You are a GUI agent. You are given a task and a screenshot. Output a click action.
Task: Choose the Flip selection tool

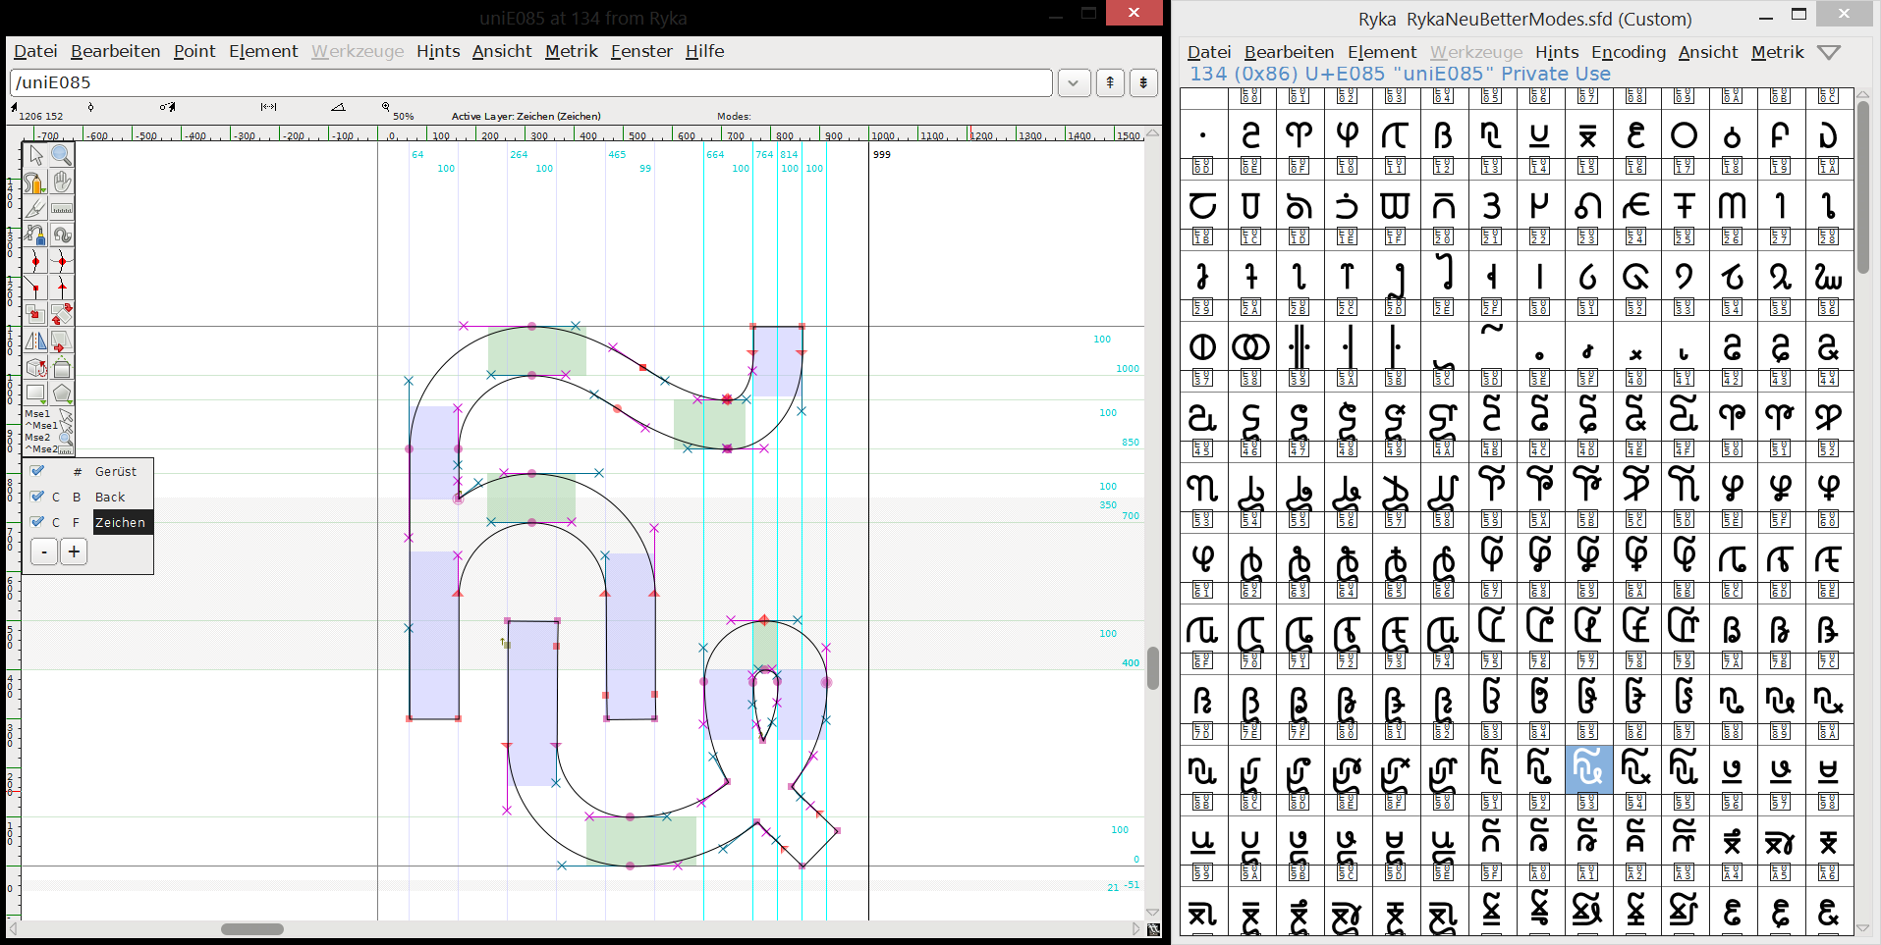(x=36, y=341)
